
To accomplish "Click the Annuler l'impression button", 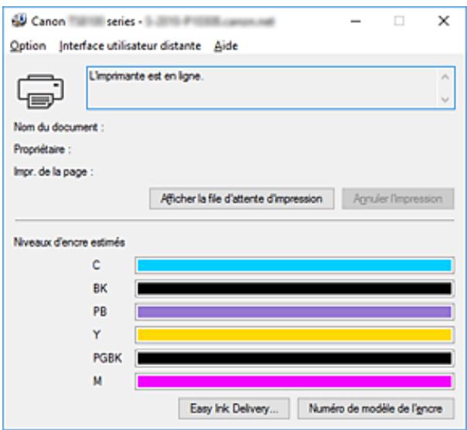I will point(398,199).
